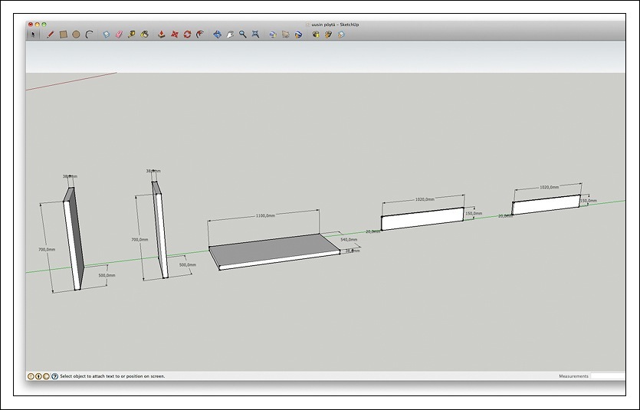Click the Preview in Google Earth icon
Viewport: 640px width, 410px height.
(x=298, y=34)
